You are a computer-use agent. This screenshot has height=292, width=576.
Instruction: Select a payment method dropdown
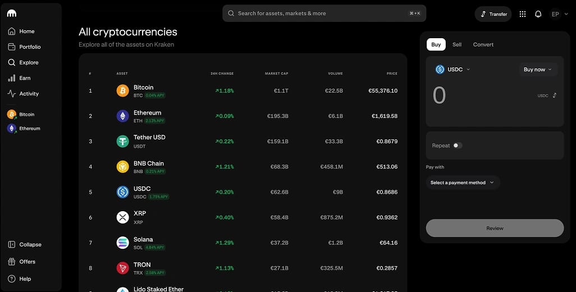(x=463, y=182)
